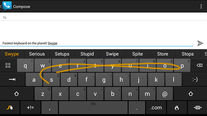The height and width of the screenshot is (116, 207).
Task: Tap the Compose phone app icon
Action: point(7,6)
